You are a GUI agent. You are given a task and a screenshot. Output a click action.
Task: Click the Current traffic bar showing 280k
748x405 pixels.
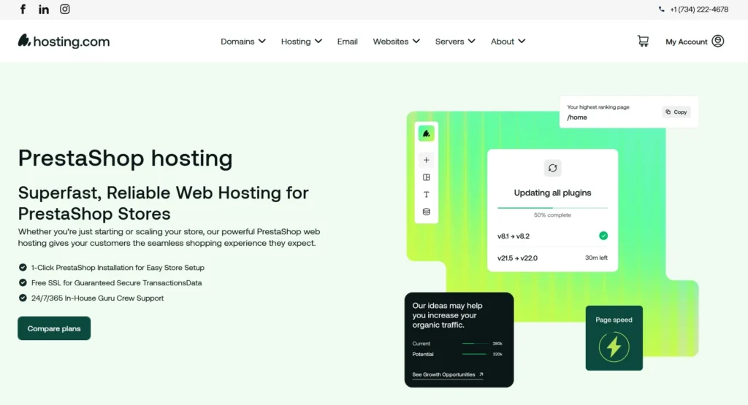475,343
